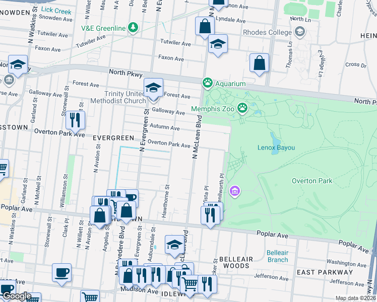Select the school pin at Trinity United Methodist Church
The width and height of the screenshot is (377, 302).
[153, 89]
